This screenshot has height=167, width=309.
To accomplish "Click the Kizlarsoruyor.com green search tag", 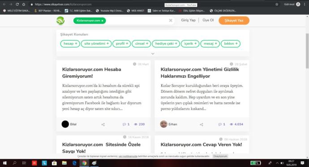I will 90,21.
